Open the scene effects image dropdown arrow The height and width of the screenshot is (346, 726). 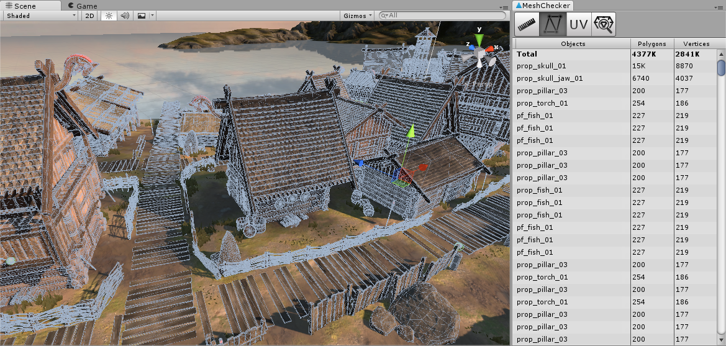pyautogui.click(x=152, y=16)
